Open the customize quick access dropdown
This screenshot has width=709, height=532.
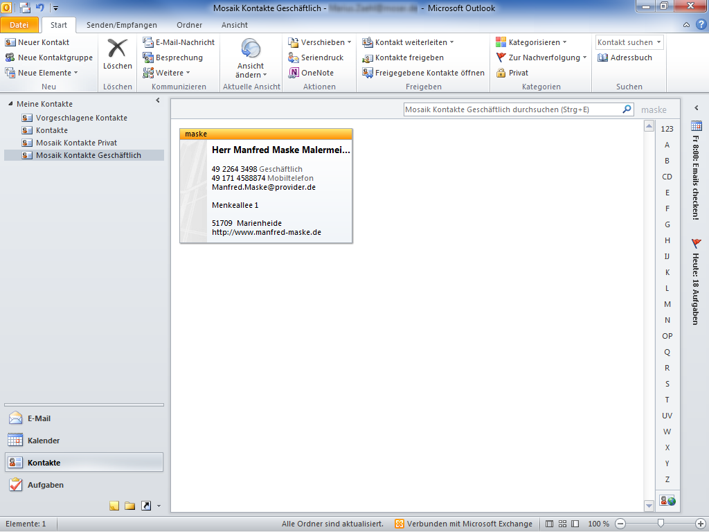55,8
